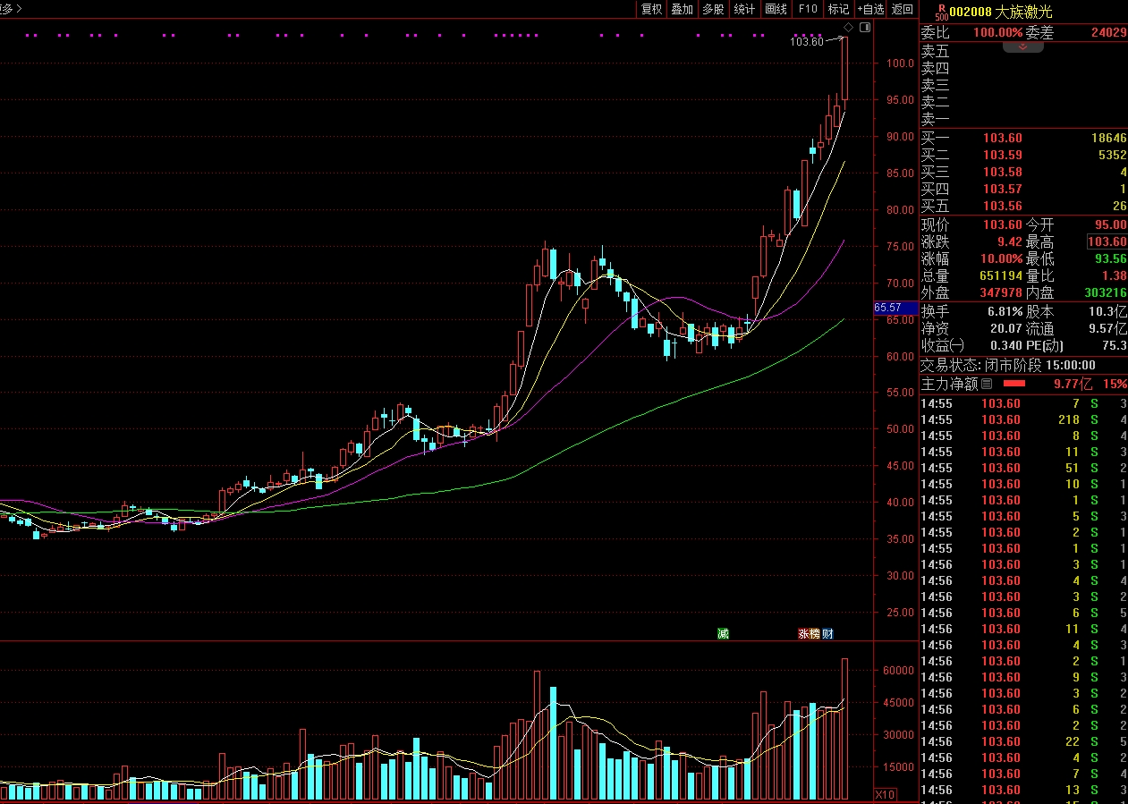The image size is (1128, 804).
Task: Open the 复权 adjustment dropdown
Action: [651, 9]
